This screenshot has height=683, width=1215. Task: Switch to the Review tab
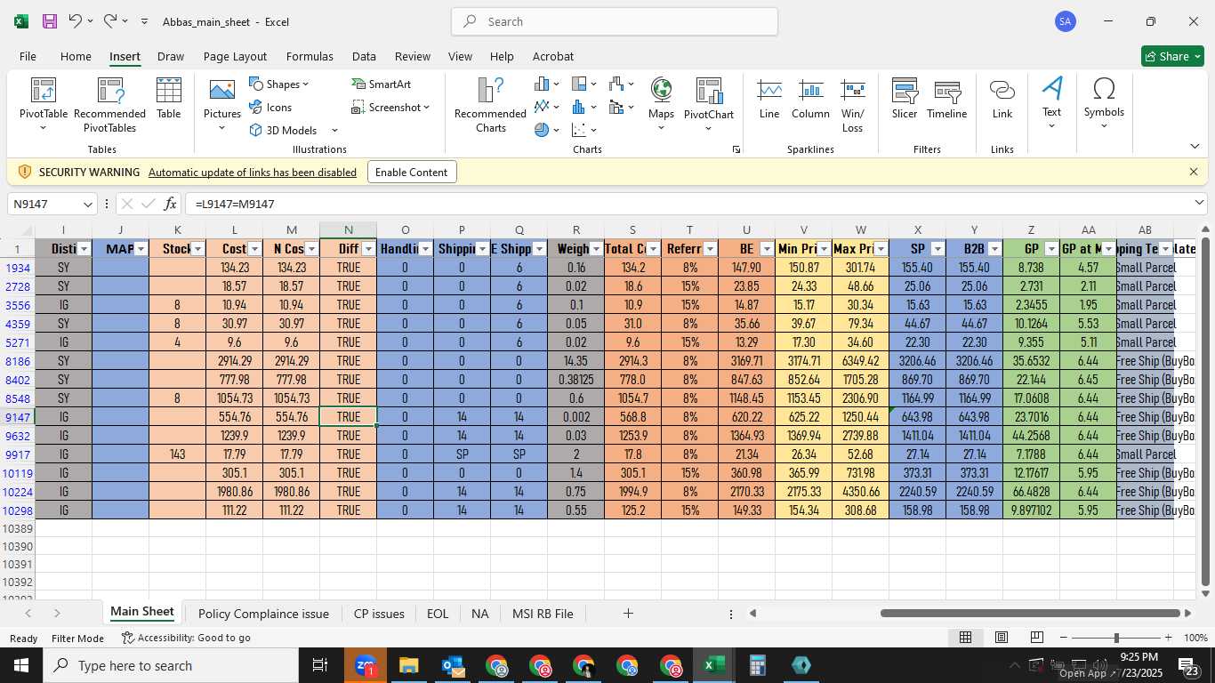click(x=413, y=56)
